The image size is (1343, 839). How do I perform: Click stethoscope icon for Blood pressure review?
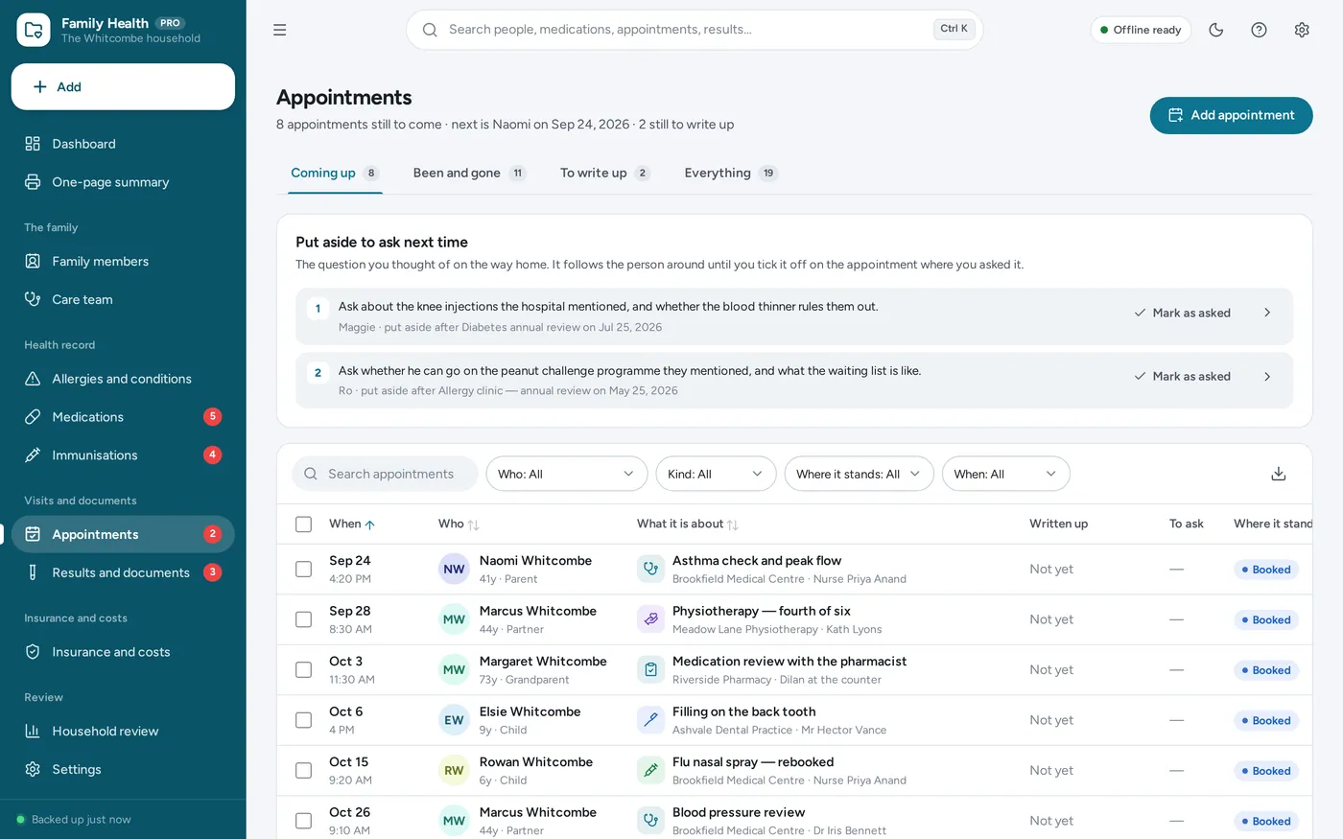[x=650, y=821]
